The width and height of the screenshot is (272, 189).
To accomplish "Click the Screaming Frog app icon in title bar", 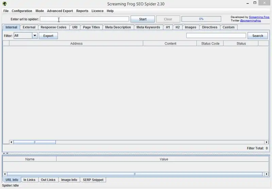I will click(4, 4).
